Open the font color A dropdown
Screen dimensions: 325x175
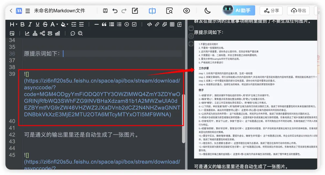[54, 24]
